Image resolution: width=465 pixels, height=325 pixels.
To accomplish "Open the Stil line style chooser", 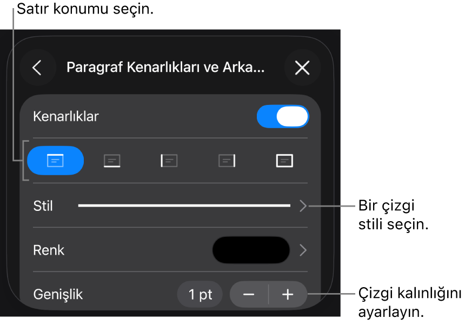I will (303, 206).
